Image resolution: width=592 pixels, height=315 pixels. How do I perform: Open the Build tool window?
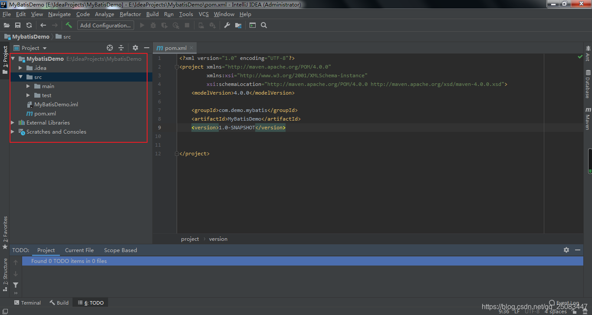[59, 302]
